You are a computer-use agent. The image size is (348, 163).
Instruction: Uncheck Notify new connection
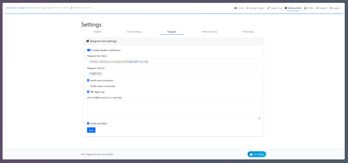tap(88, 80)
